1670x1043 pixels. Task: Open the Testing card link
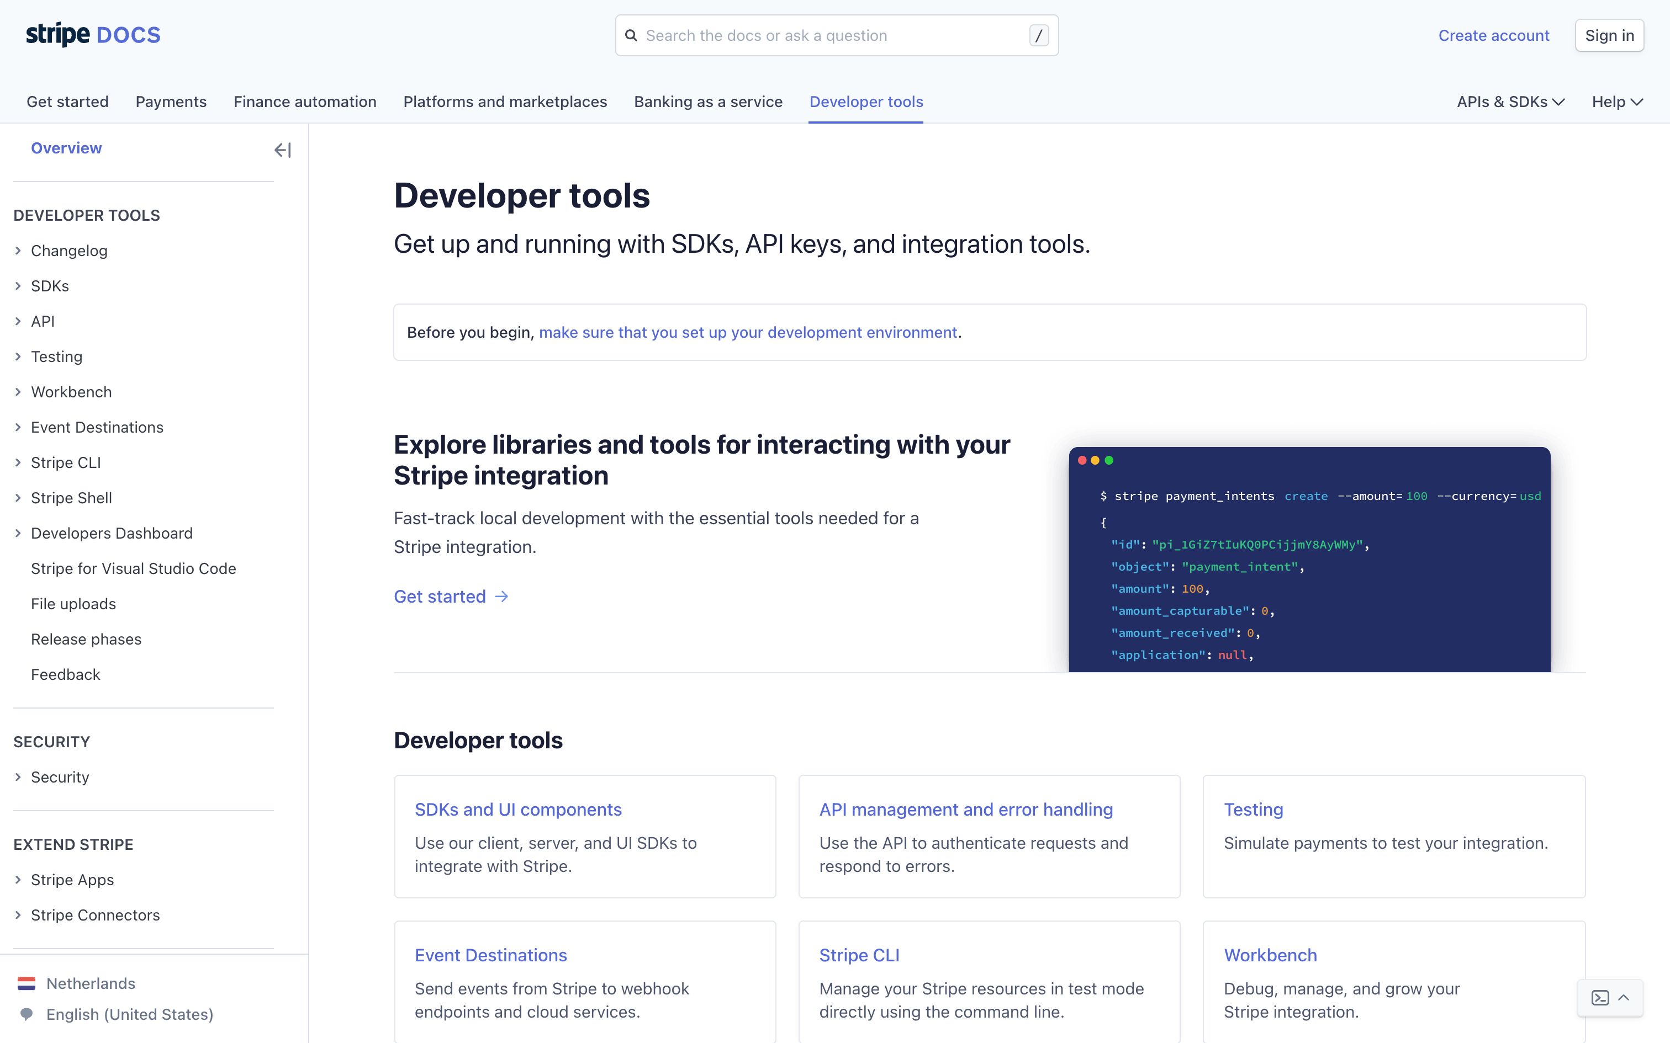tap(1253, 809)
